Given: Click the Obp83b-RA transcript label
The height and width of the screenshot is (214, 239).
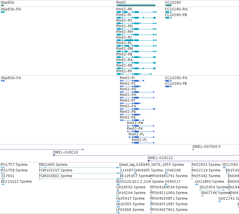Looking at the screenshot, I should (x=11, y=9).
